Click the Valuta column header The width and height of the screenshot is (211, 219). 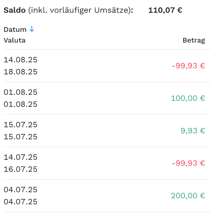(x=14, y=40)
